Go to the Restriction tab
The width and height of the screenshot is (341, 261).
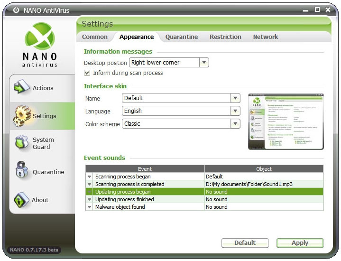225,37
